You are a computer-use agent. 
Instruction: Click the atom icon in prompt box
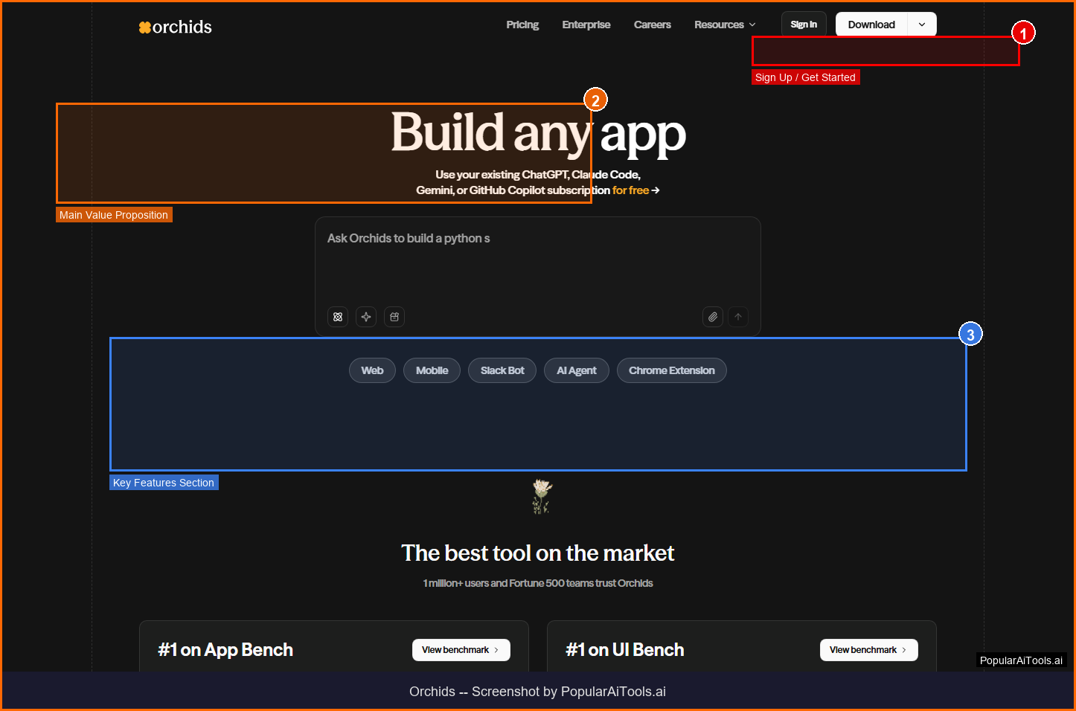338,317
